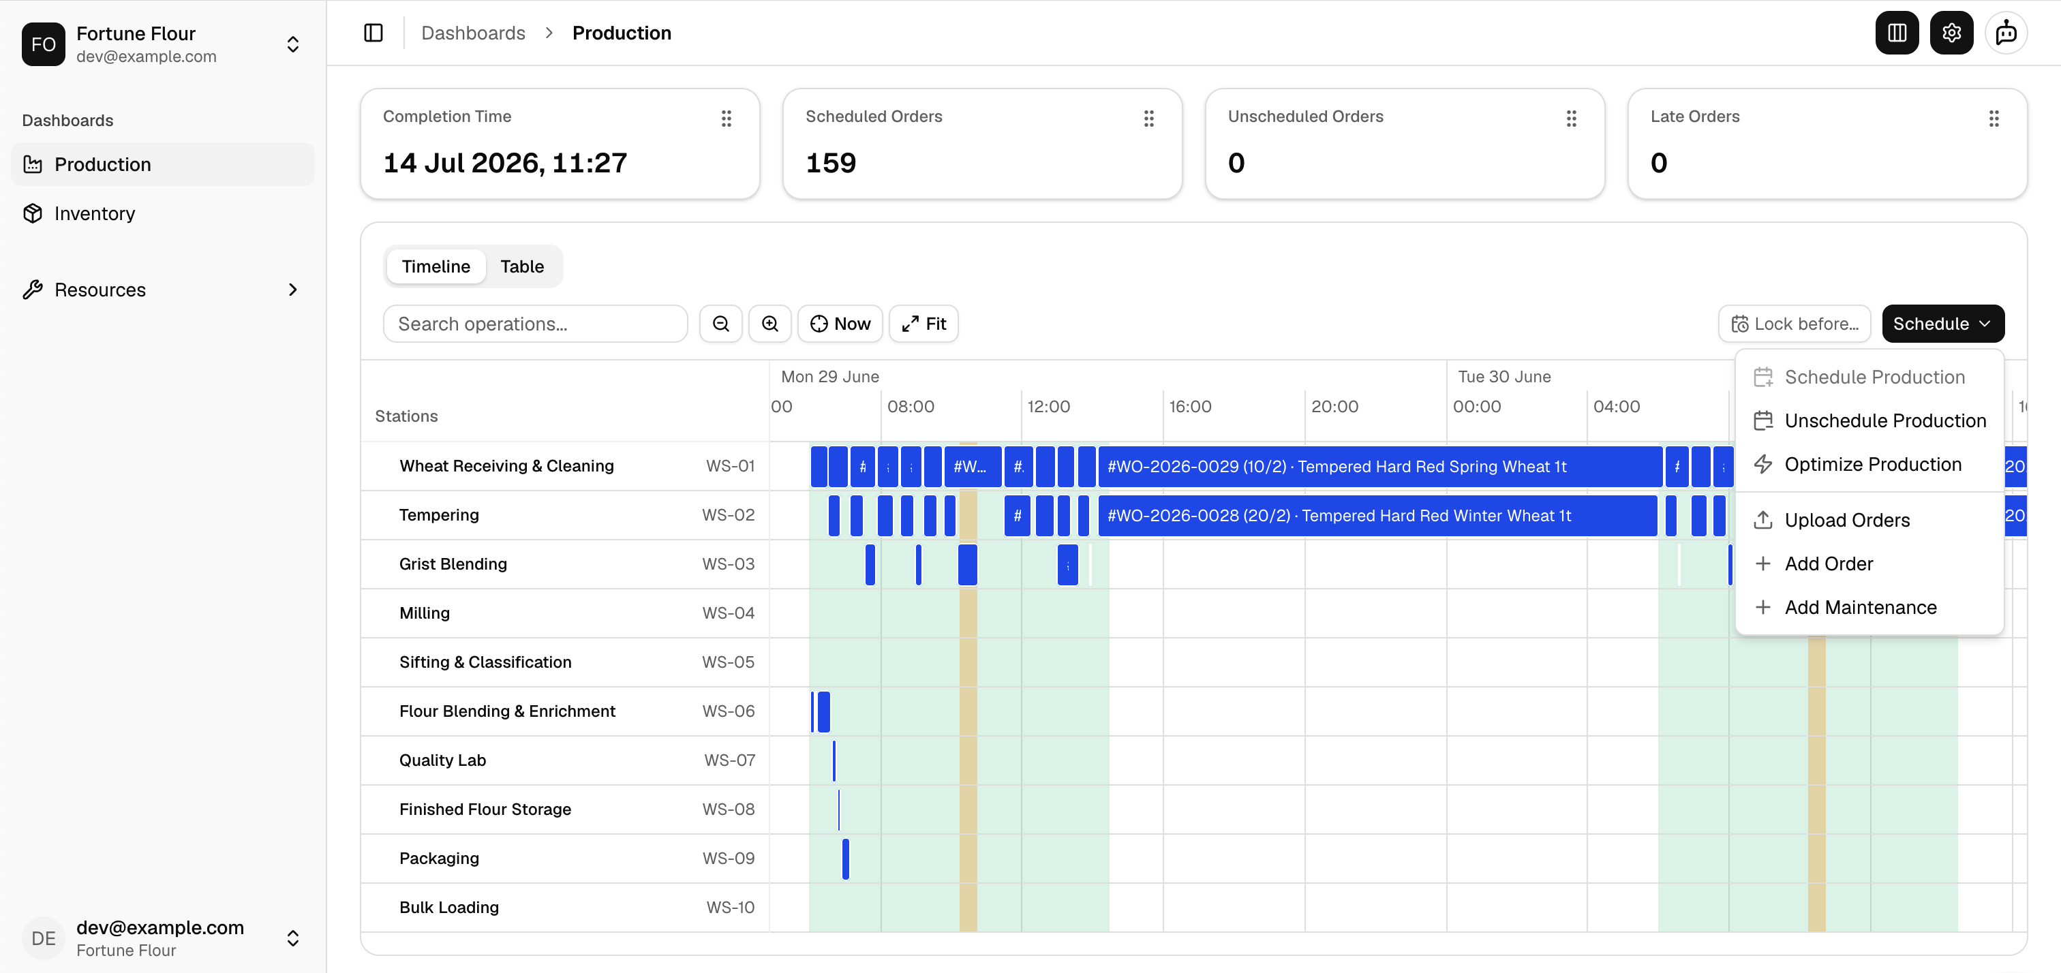
Task: Open the AI assistant bot icon
Action: [x=2006, y=33]
